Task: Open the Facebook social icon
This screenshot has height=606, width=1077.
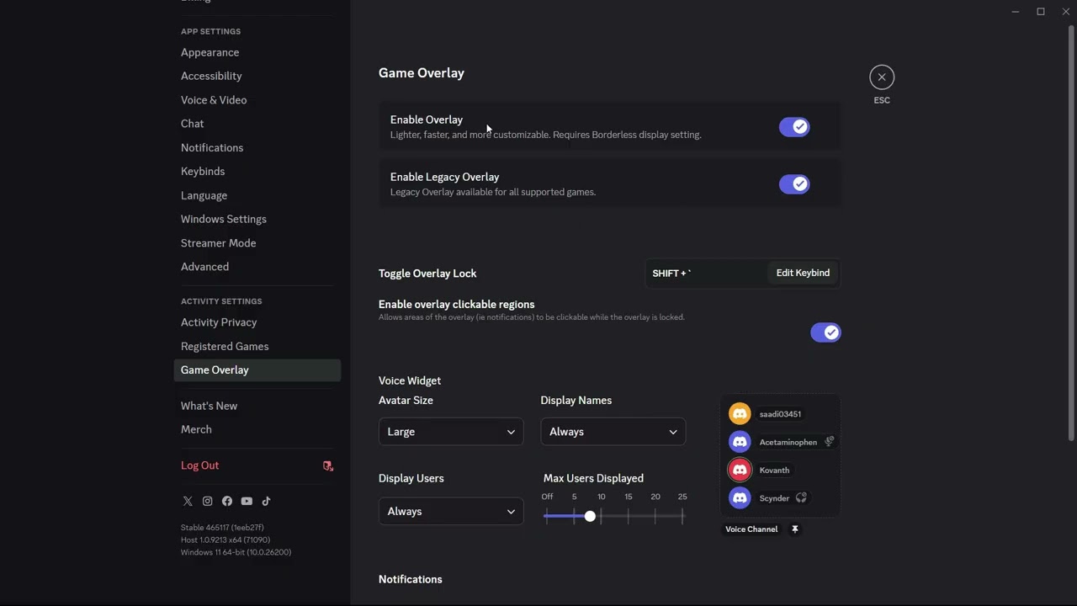Action: [x=227, y=501]
